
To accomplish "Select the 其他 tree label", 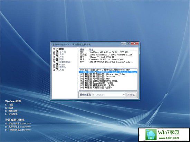I will [x=61, y=70].
